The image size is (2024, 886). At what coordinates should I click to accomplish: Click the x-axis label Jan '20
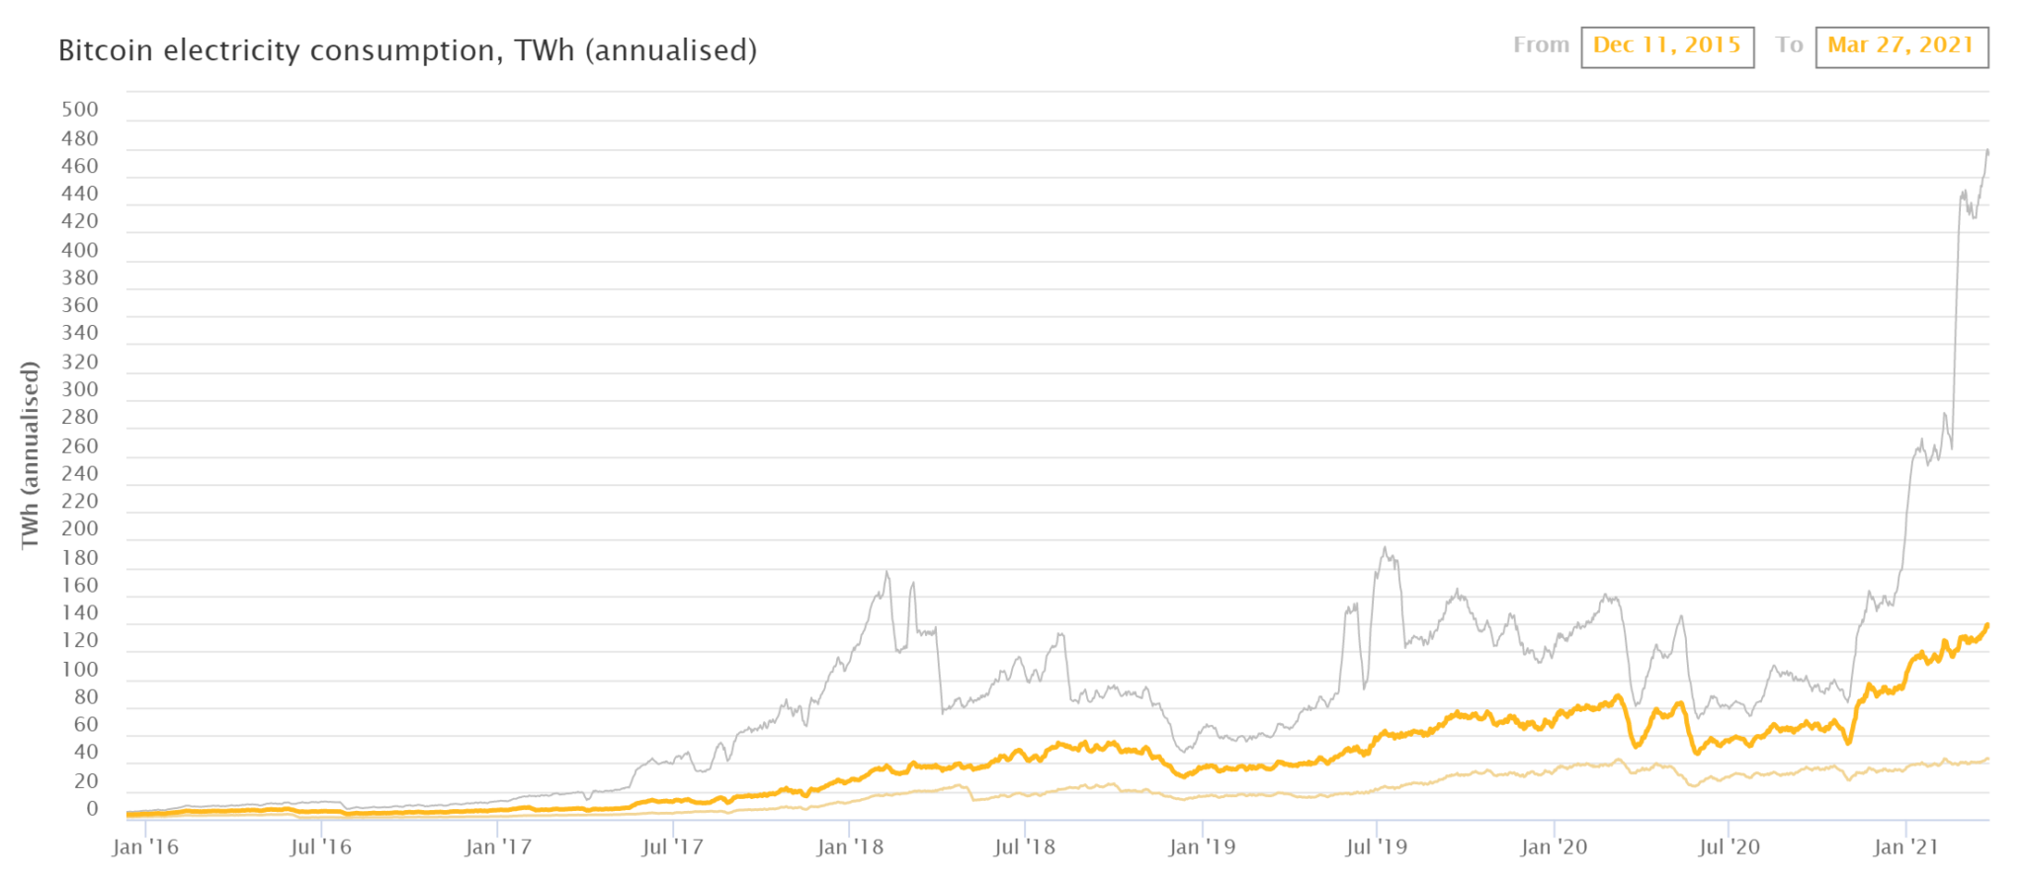(1554, 846)
